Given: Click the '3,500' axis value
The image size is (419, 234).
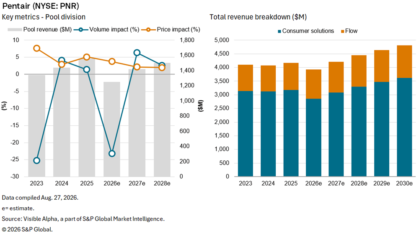Looking at the screenshot, I should pos(222,81).
